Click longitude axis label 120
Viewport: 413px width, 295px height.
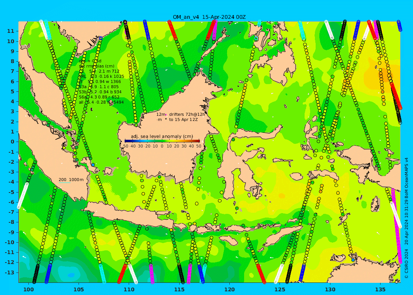click(x=230, y=289)
